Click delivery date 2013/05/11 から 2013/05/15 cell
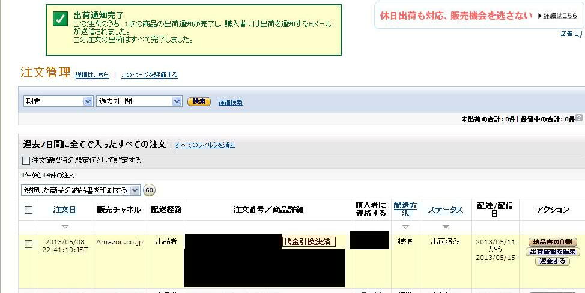 (495, 249)
